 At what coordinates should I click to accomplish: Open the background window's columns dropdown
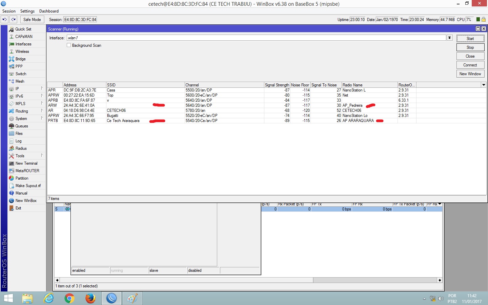[x=440, y=204]
